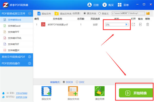This screenshot has width=154, height=102.
Task: Close the converter window
Action: tap(151, 4)
